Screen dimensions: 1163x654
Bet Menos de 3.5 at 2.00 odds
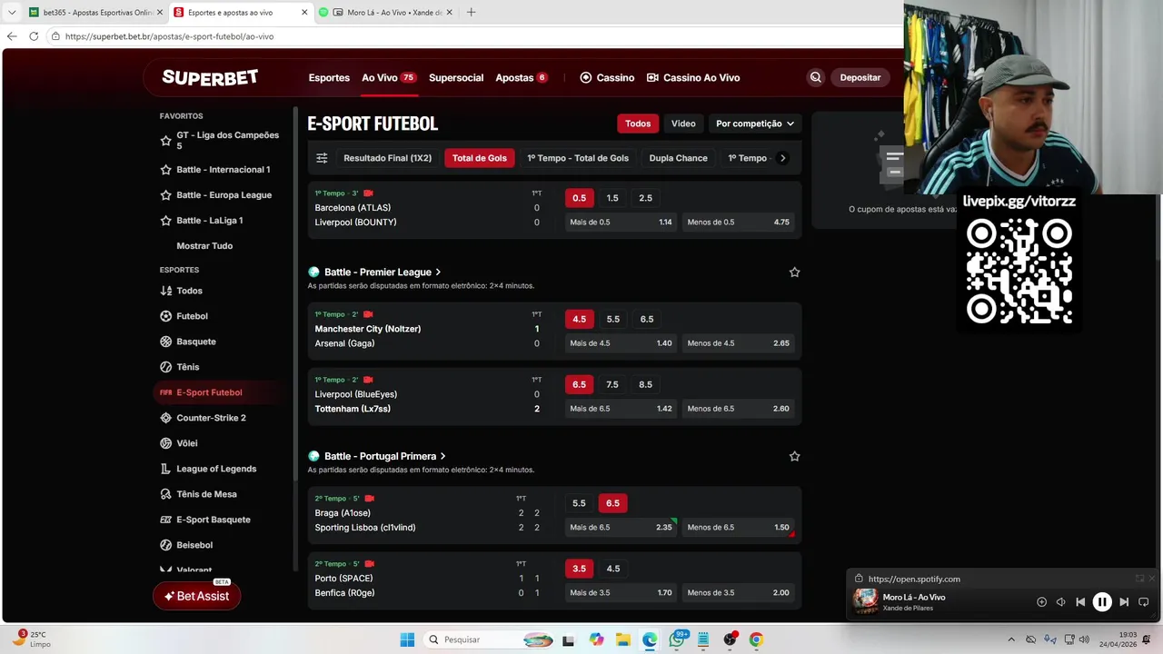[x=739, y=593]
